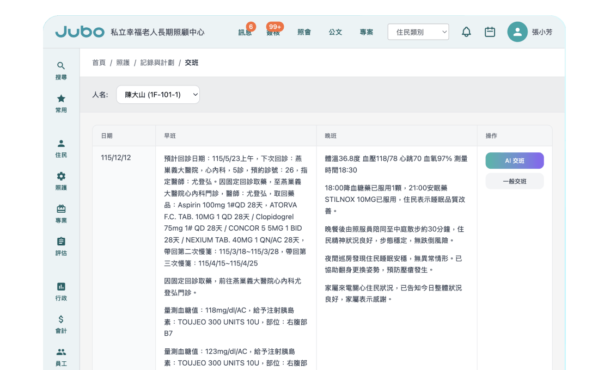Image resolution: width=610 pixels, height=370 pixels.
Task: Click the 量測血糖值：118mg/dl/AC entry
Action: (236, 322)
